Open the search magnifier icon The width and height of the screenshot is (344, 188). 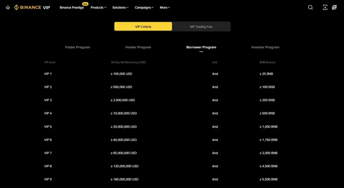(x=310, y=8)
